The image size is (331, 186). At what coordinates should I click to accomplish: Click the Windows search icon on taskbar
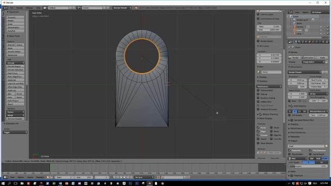point(9,183)
